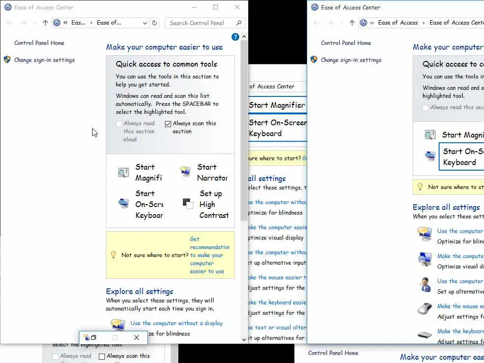Click 'Control Panel Home' in bottom-right background window
Screen dimensions: 484x363
(x=333, y=353)
